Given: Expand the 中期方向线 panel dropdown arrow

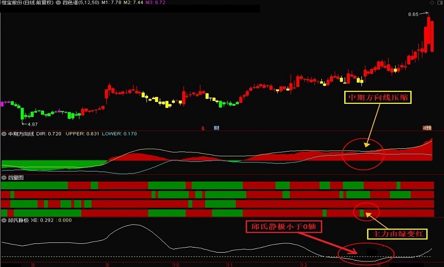Looking at the screenshot, I should point(4,134).
